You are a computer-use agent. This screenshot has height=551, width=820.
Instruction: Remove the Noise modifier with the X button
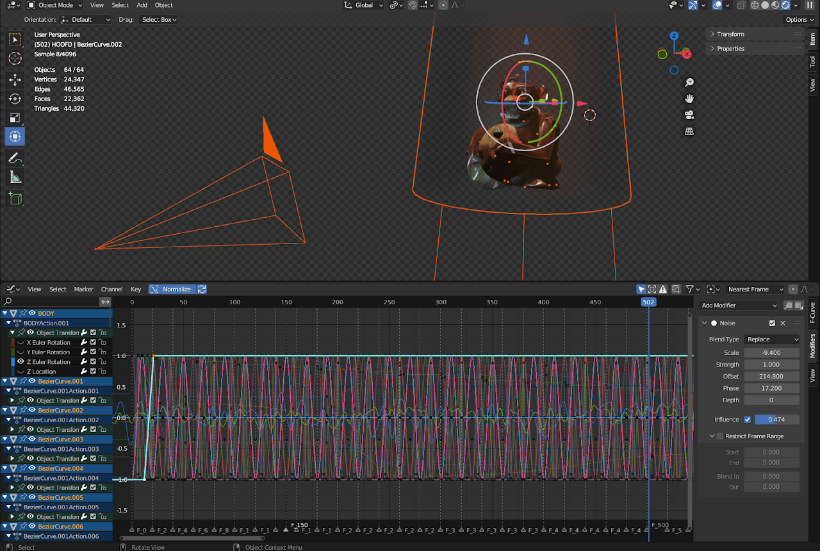(783, 324)
